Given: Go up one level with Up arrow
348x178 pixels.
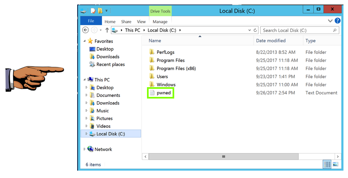Looking at the screenshot, I should [x=107, y=30].
